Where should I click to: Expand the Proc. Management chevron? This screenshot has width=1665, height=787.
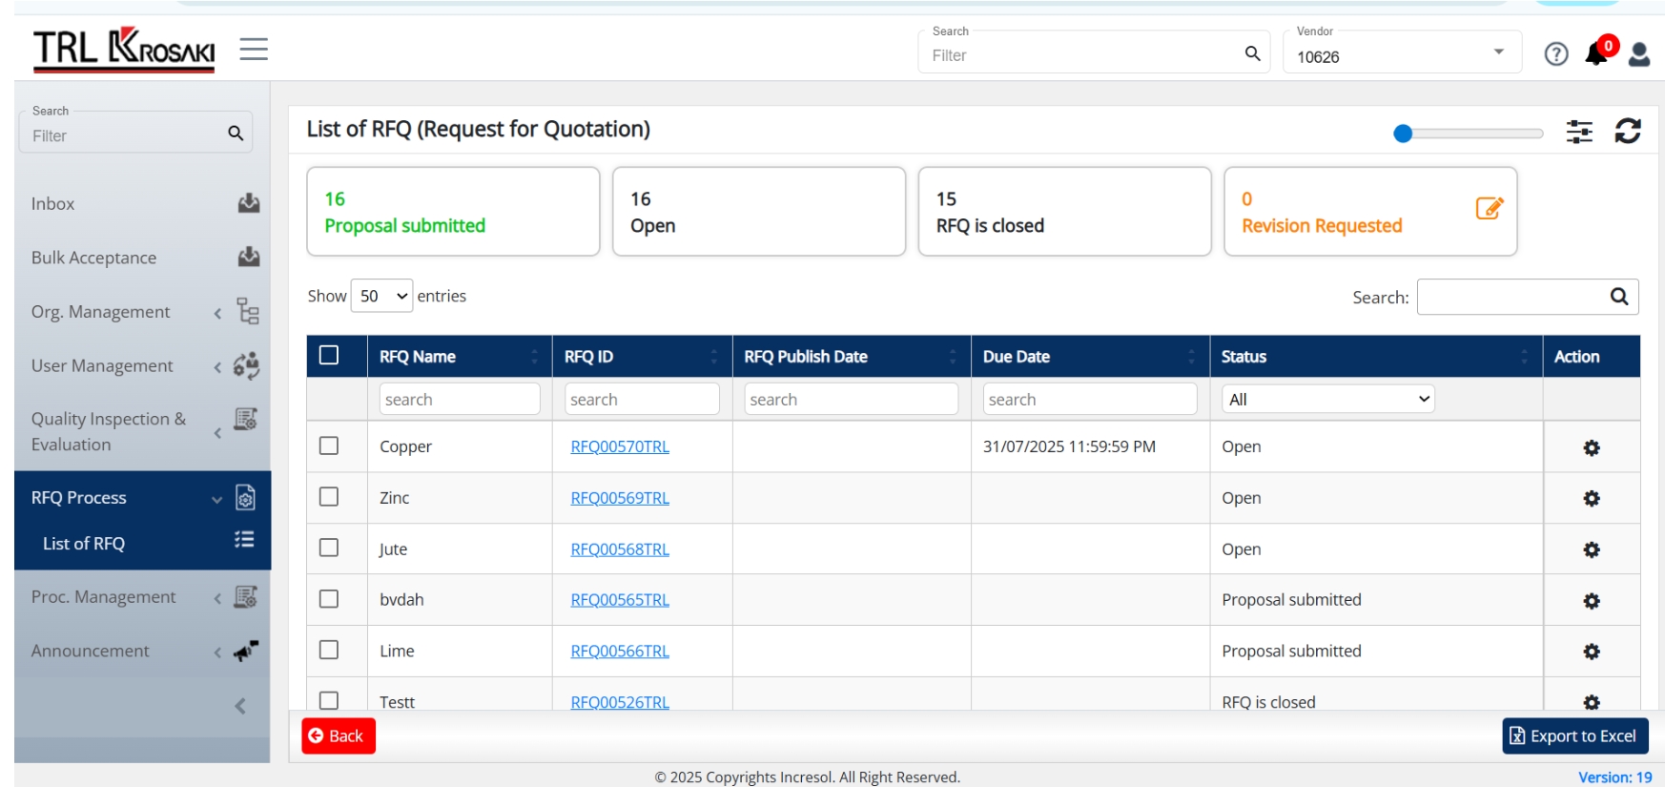[x=217, y=598]
